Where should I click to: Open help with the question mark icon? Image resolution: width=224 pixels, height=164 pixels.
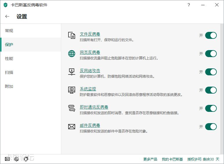[189, 5]
